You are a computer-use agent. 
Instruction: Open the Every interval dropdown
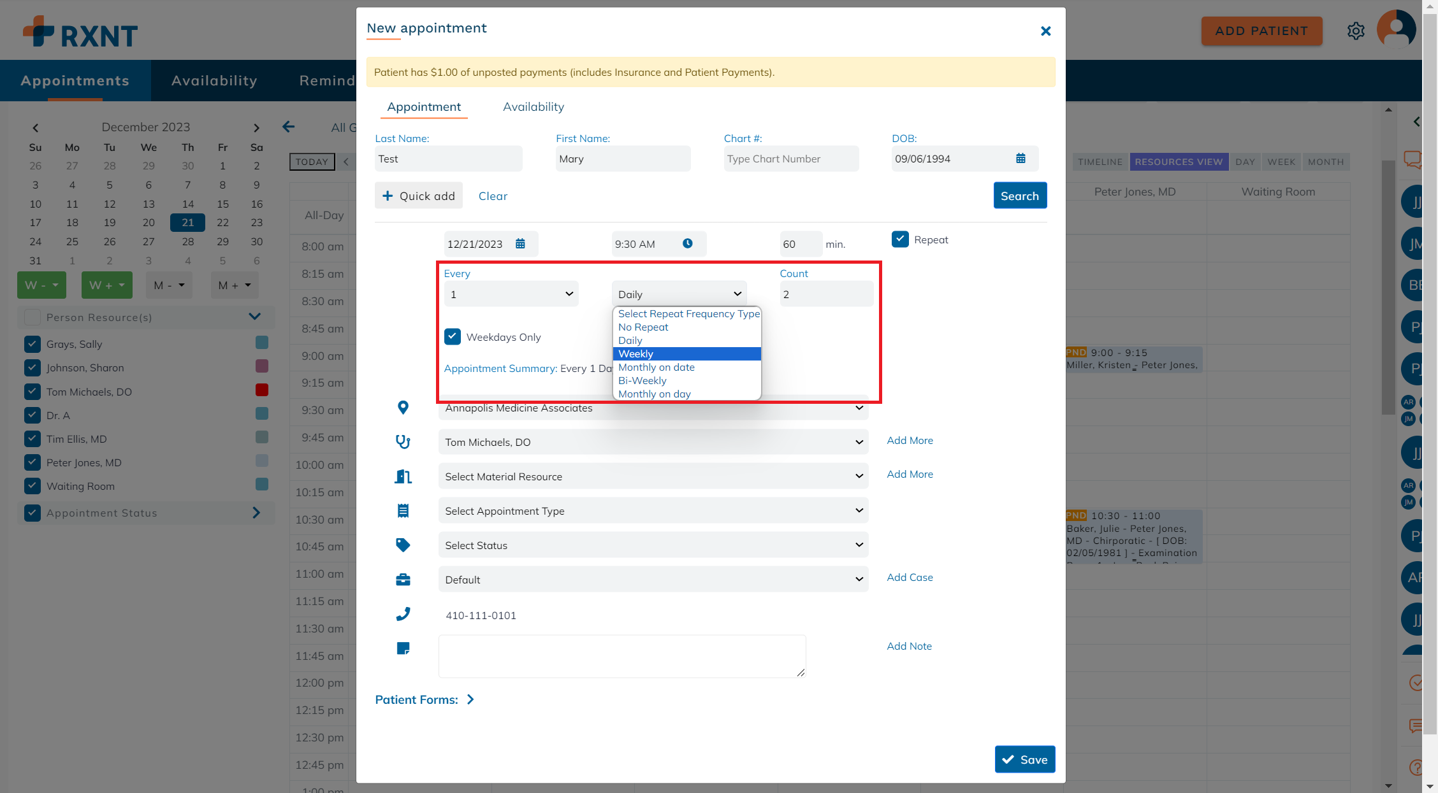point(511,294)
